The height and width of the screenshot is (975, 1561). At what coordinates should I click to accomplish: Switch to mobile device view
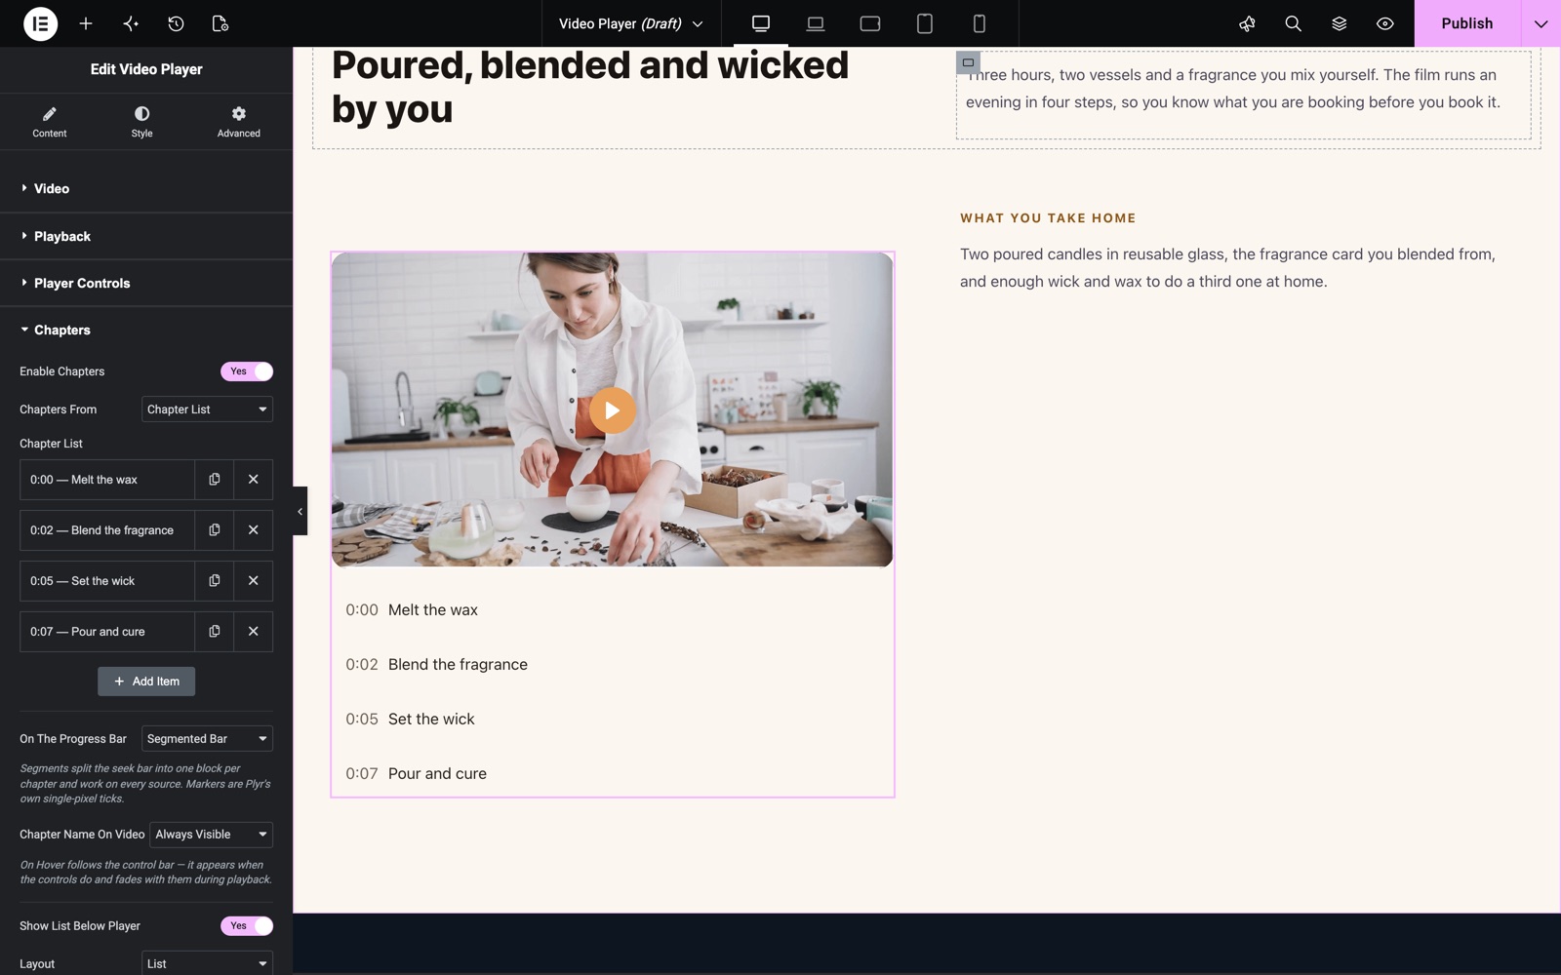pyautogui.click(x=980, y=23)
